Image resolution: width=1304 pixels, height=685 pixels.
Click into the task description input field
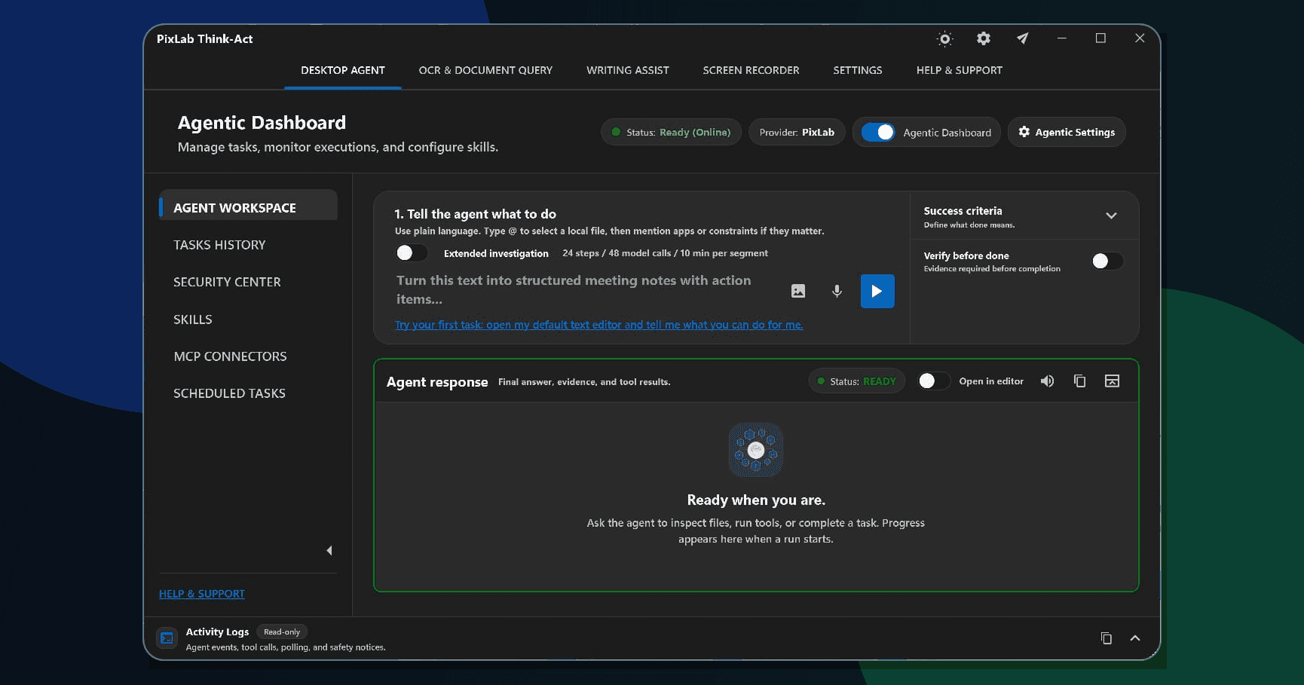click(x=585, y=290)
